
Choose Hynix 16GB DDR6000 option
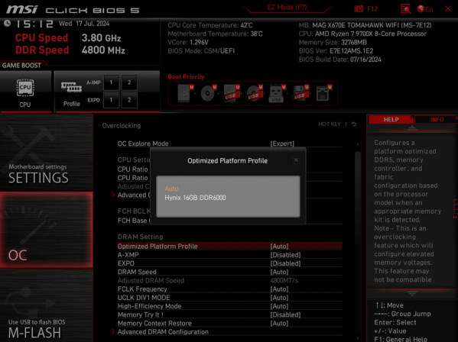(195, 198)
